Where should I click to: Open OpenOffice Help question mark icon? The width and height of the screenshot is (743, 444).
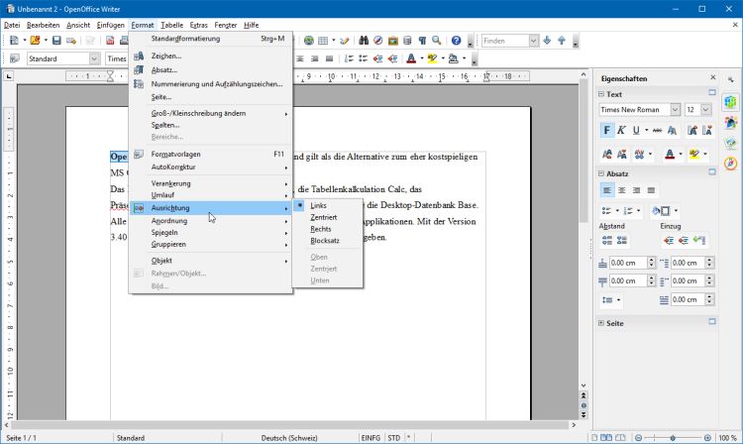[456, 41]
